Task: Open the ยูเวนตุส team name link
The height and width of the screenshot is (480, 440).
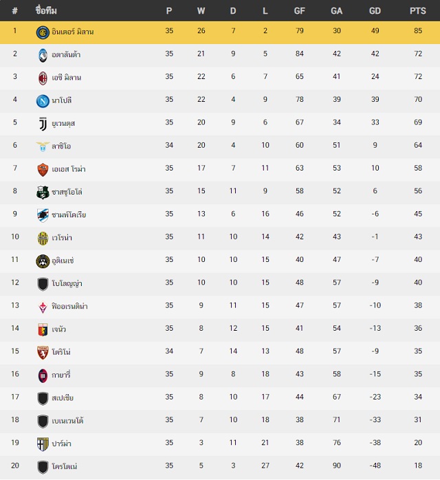Action: coord(63,123)
